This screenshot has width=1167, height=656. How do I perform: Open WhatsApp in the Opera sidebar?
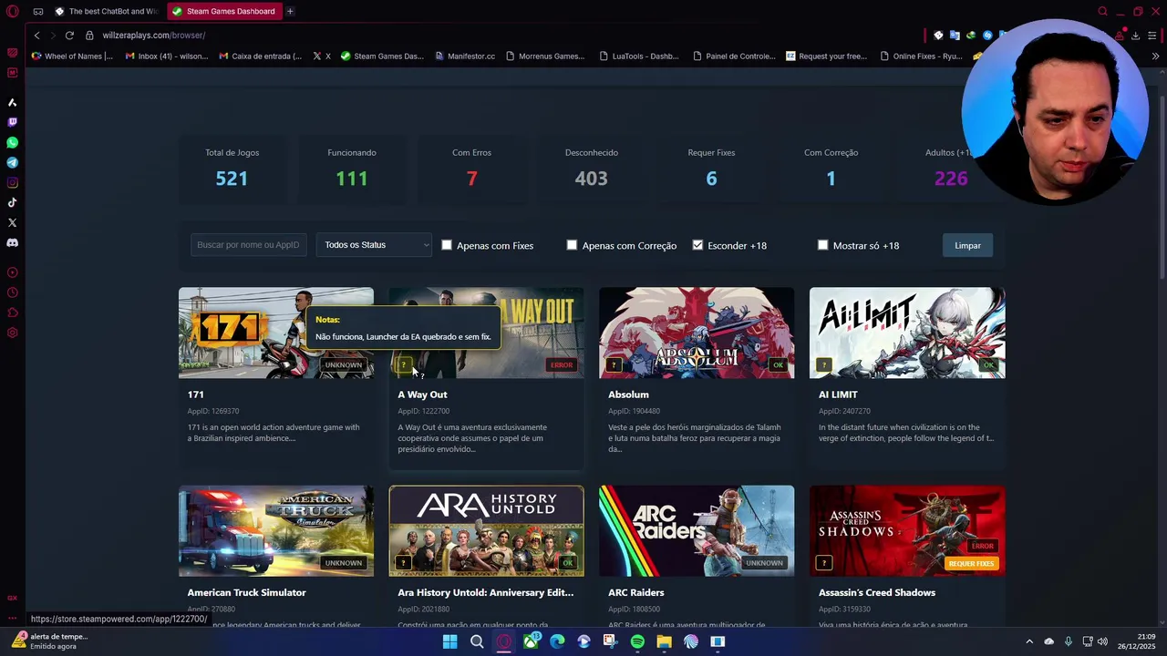coord(13,142)
